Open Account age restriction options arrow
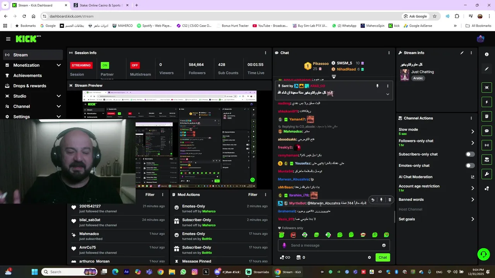This screenshot has height=278, width=495. tap(473, 188)
